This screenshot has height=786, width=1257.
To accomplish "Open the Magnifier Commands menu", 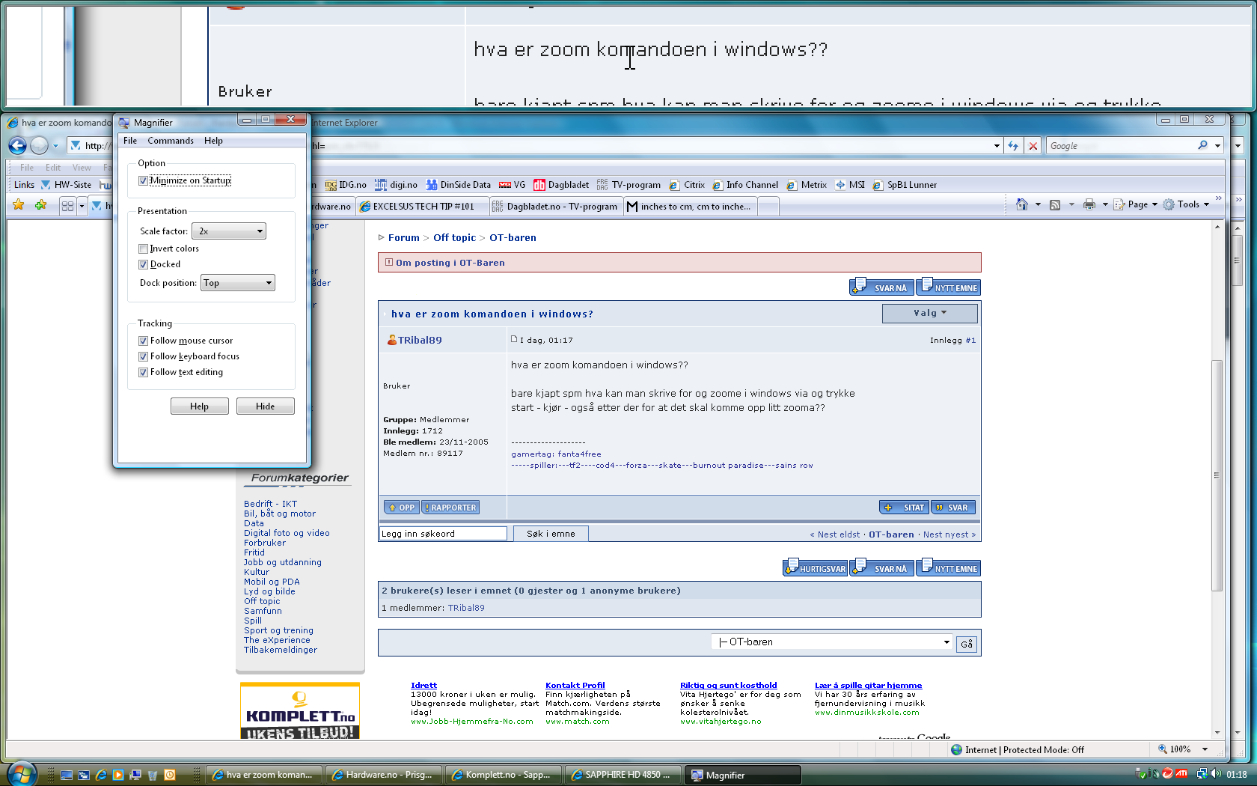I will coord(171,141).
